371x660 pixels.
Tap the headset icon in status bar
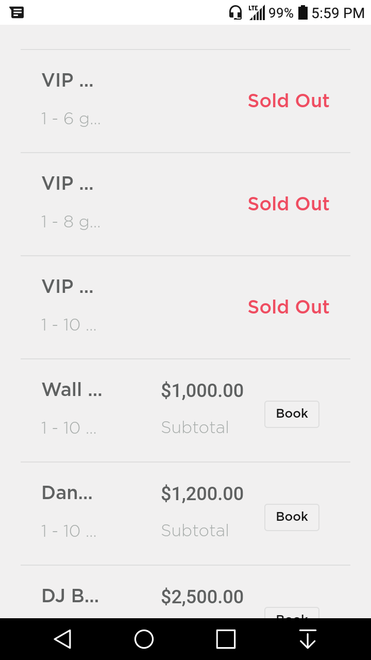point(235,12)
